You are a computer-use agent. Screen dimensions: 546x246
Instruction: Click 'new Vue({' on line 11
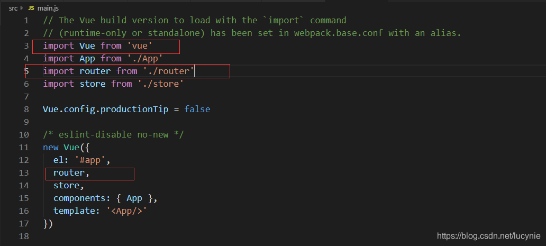point(67,147)
